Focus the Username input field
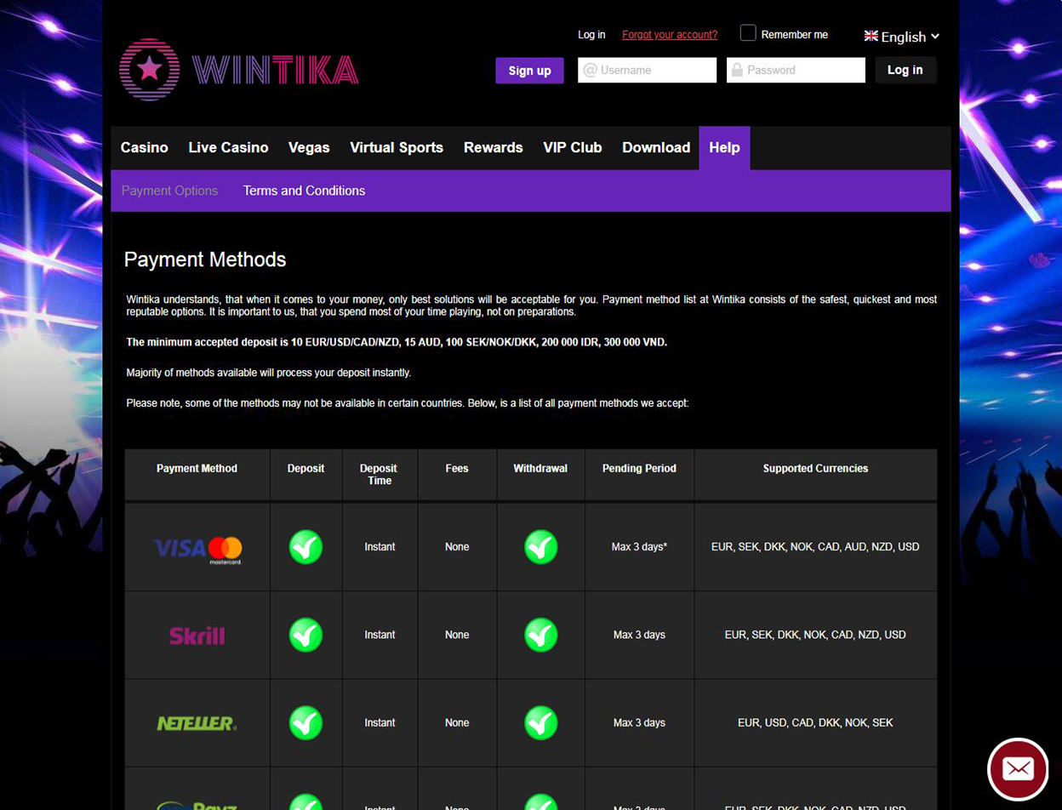 [x=647, y=70]
